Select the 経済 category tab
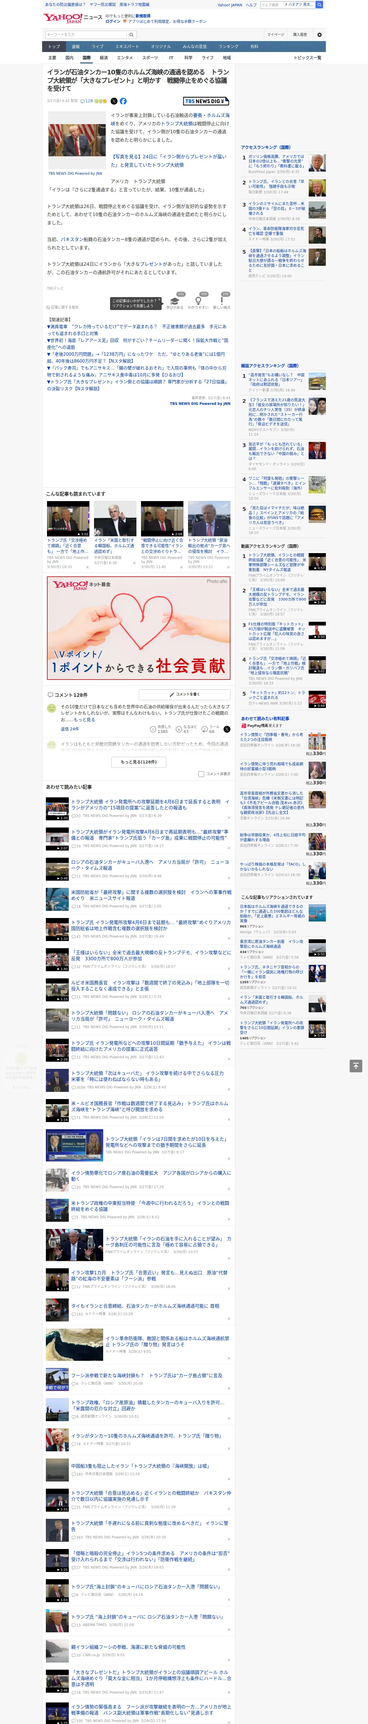The image size is (368, 1724). click(x=103, y=57)
